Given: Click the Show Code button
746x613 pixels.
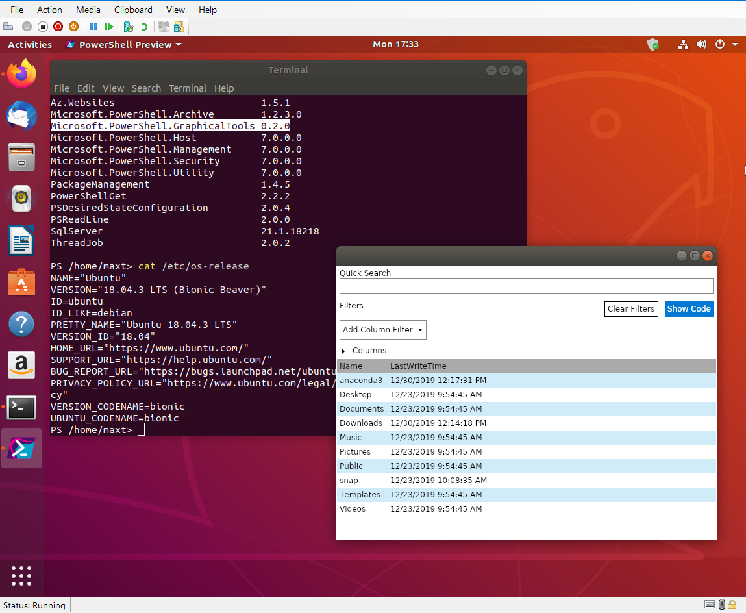Looking at the screenshot, I should [689, 309].
